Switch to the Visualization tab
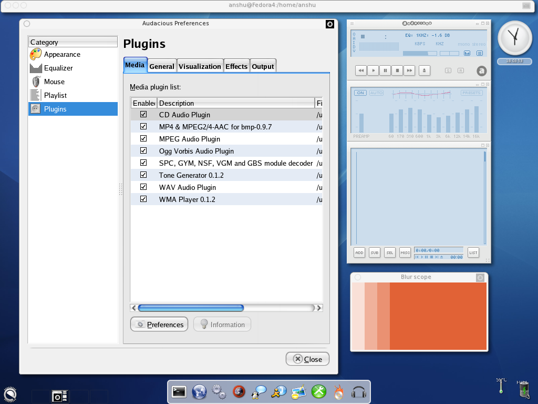538x404 pixels. pos(200,66)
